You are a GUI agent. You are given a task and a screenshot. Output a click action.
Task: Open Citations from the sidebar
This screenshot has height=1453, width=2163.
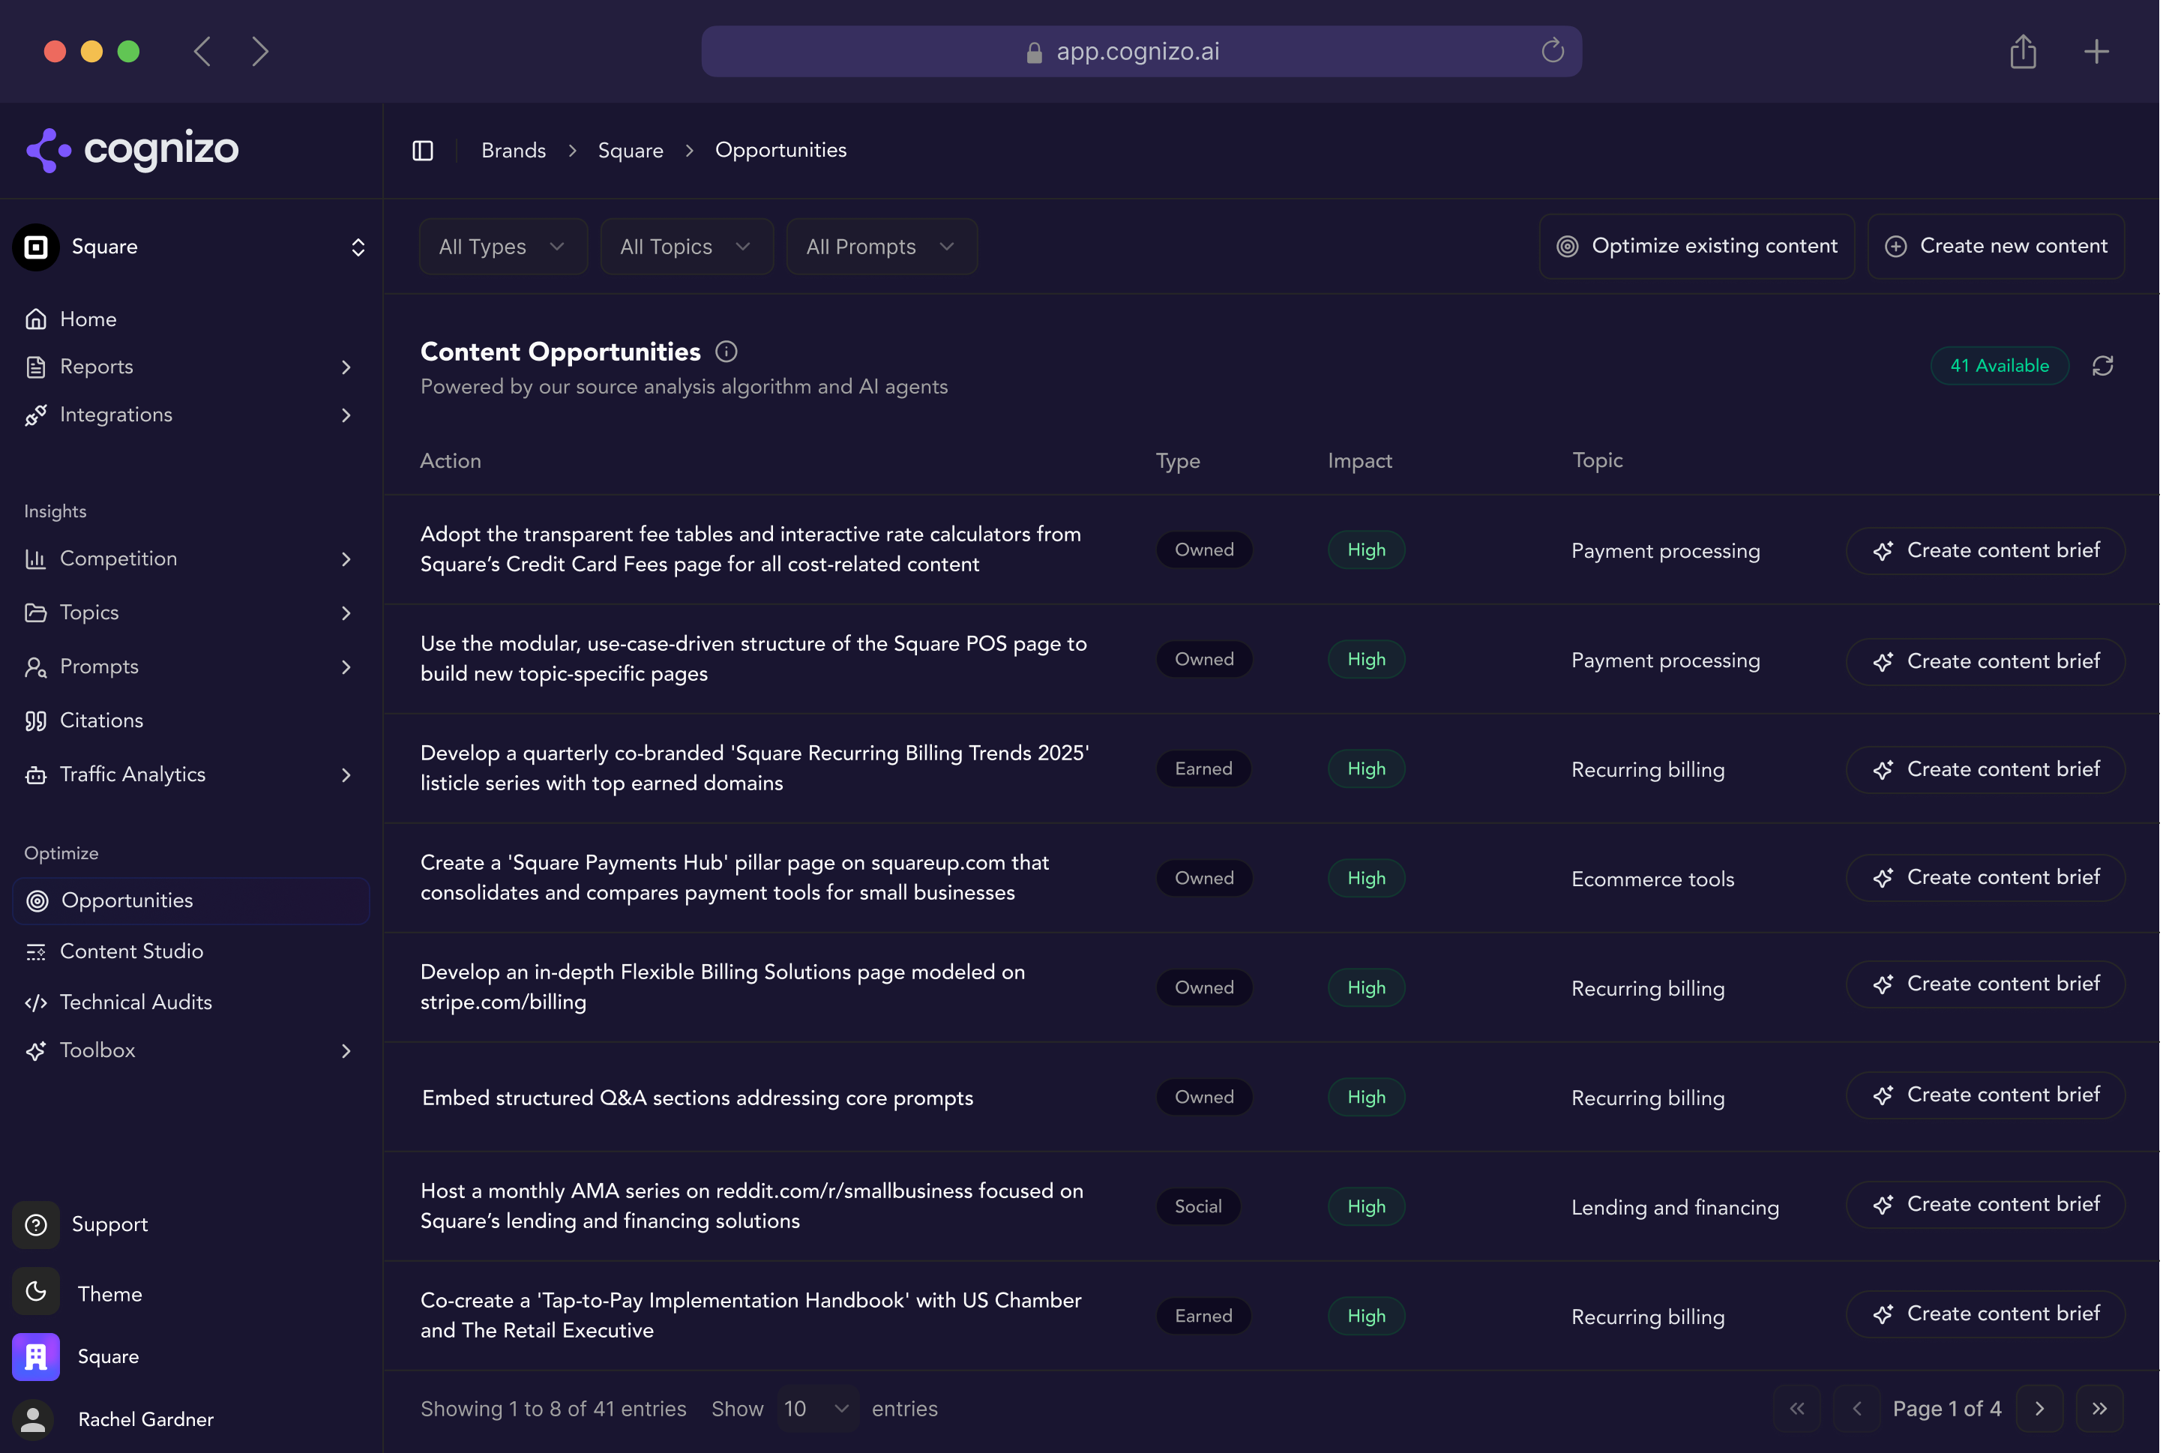tap(101, 720)
